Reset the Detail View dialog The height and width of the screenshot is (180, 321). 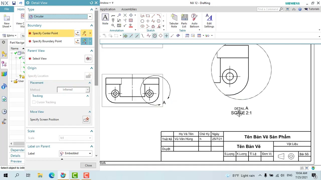pos(91,3)
